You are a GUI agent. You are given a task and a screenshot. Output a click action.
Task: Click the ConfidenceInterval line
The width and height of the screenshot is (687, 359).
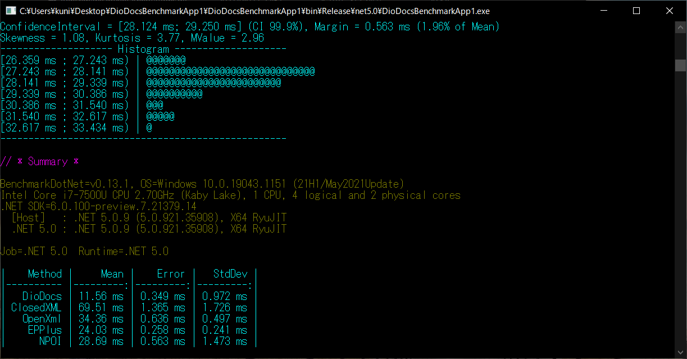pyautogui.click(x=250, y=26)
